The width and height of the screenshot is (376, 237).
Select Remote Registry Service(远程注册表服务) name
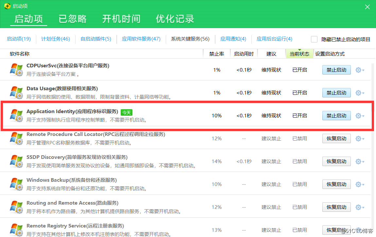point(75,226)
